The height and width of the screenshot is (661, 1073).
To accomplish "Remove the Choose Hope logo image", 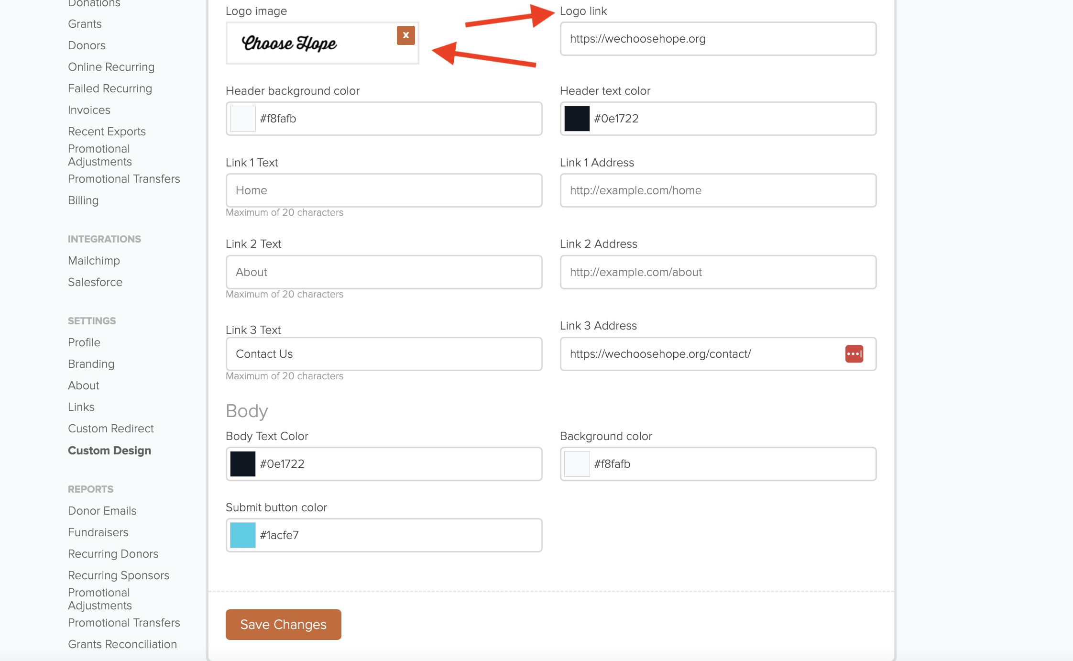I will 405,35.
